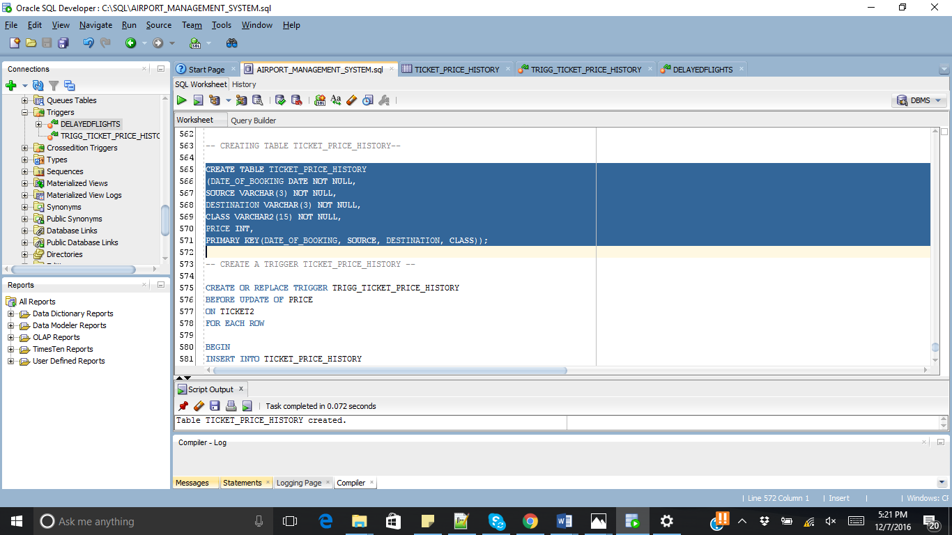Save the Script Output with disk icon
Screen dimensions: 952x535
coord(215,406)
